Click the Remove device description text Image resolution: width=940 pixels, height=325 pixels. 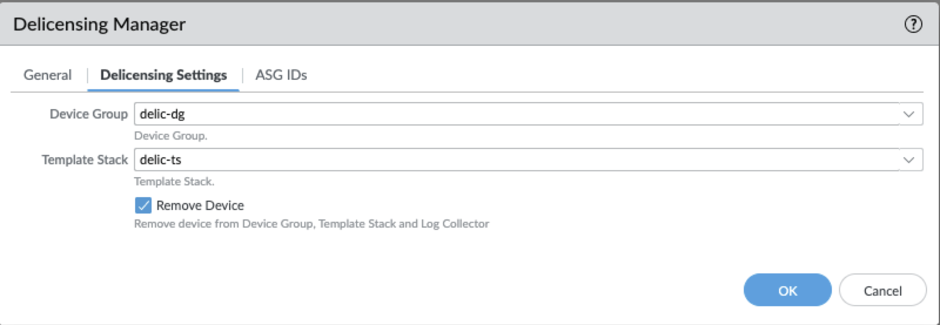pyautogui.click(x=311, y=224)
